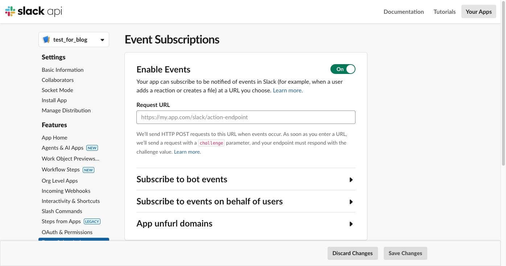Image resolution: width=506 pixels, height=266 pixels.
Task: Select Agents & AI Apps feature
Action: click(62, 148)
